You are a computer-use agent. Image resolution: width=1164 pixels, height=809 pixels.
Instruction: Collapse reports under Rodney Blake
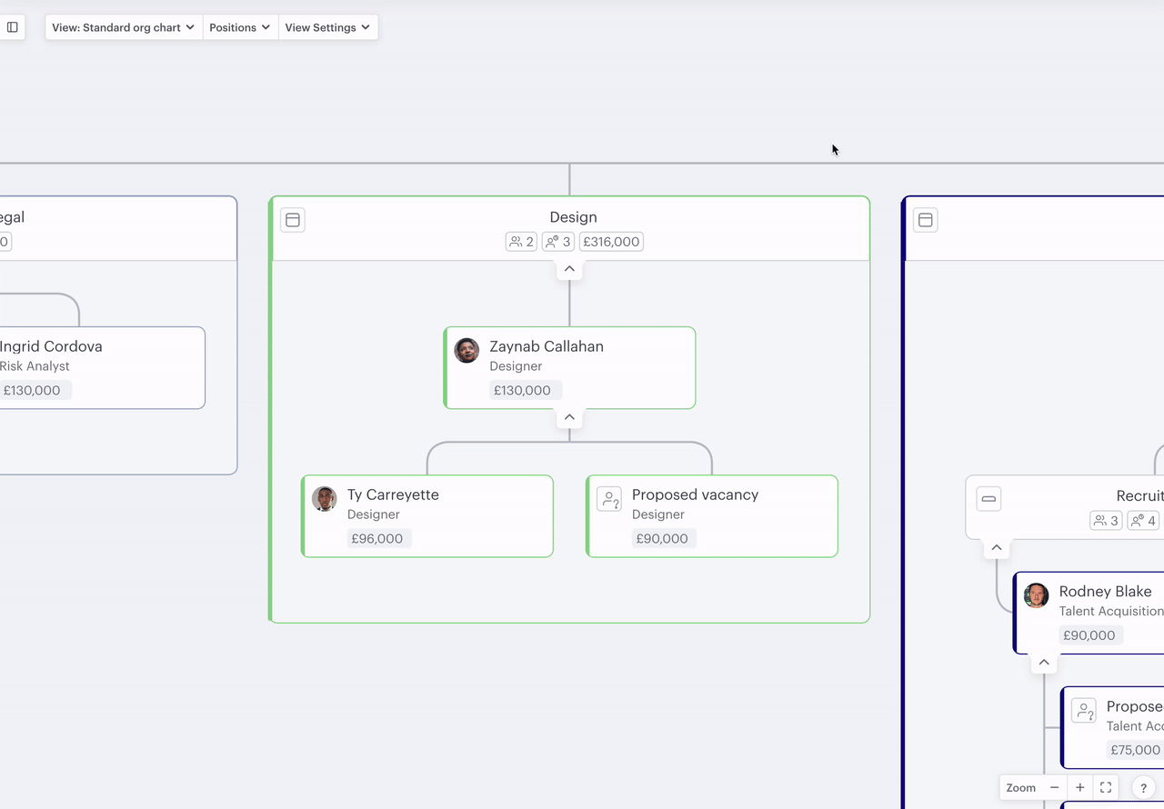click(1044, 663)
